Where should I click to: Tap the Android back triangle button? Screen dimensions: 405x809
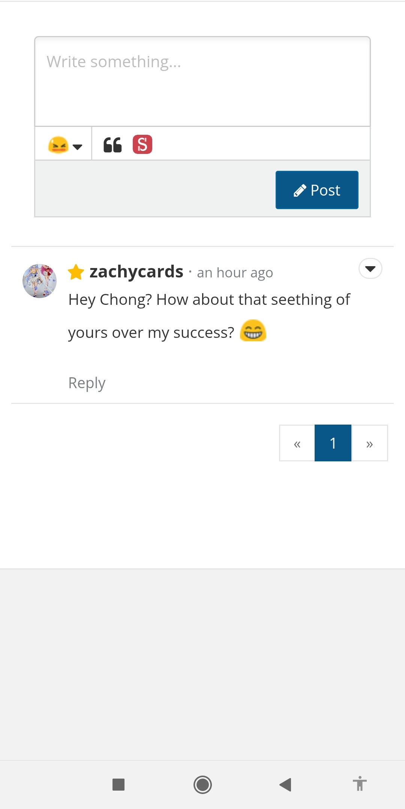coord(286,785)
